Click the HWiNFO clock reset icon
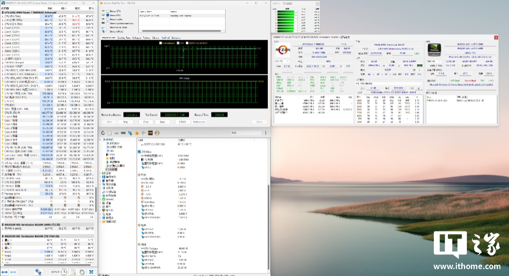This screenshot has width=509, height=276. click(x=64, y=272)
